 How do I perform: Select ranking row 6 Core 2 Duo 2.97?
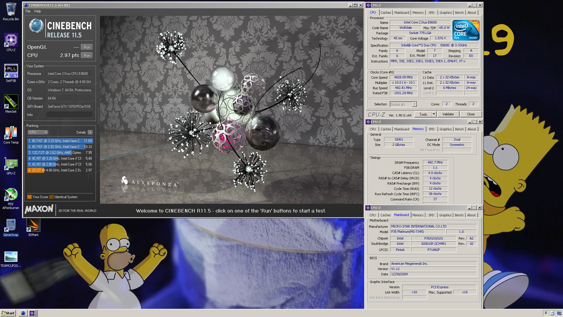pos(60,170)
